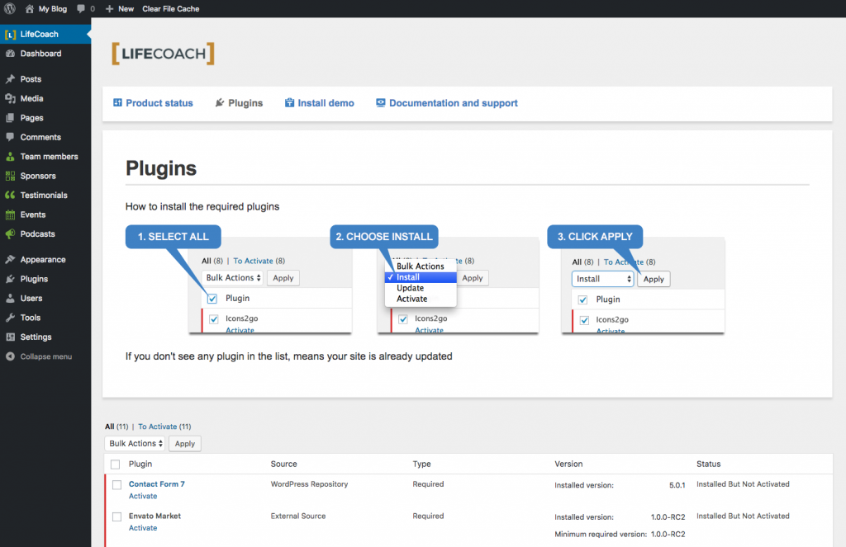Click the Source column header
Image resolution: width=846 pixels, height=547 pixels.
[284, 464]
